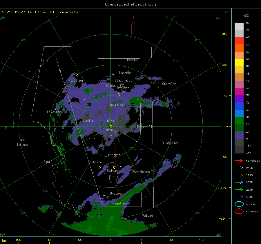
Task: Click the magenta 18TS arrow in legend
Action: click(239, 197)
